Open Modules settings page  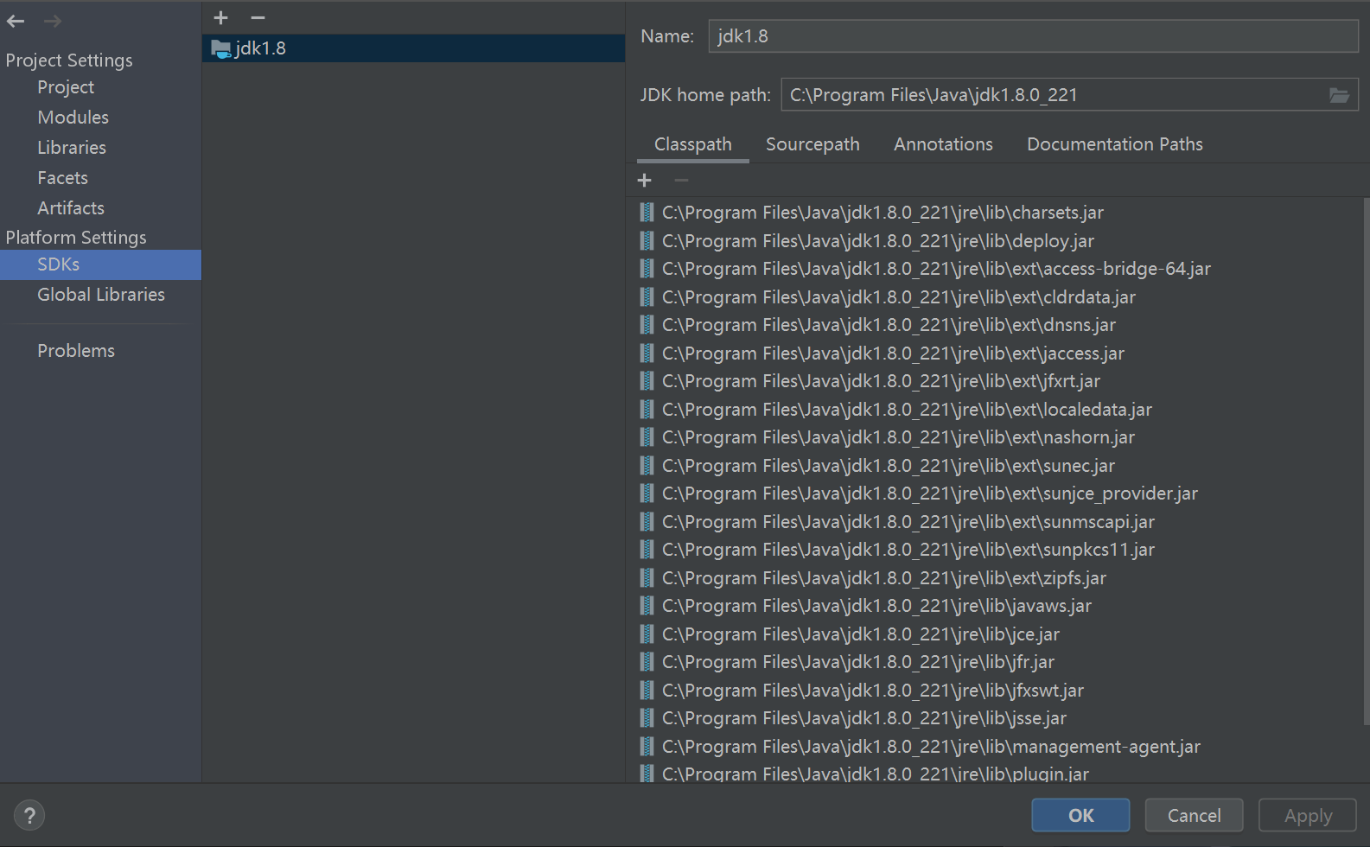[x=100, y=118]
